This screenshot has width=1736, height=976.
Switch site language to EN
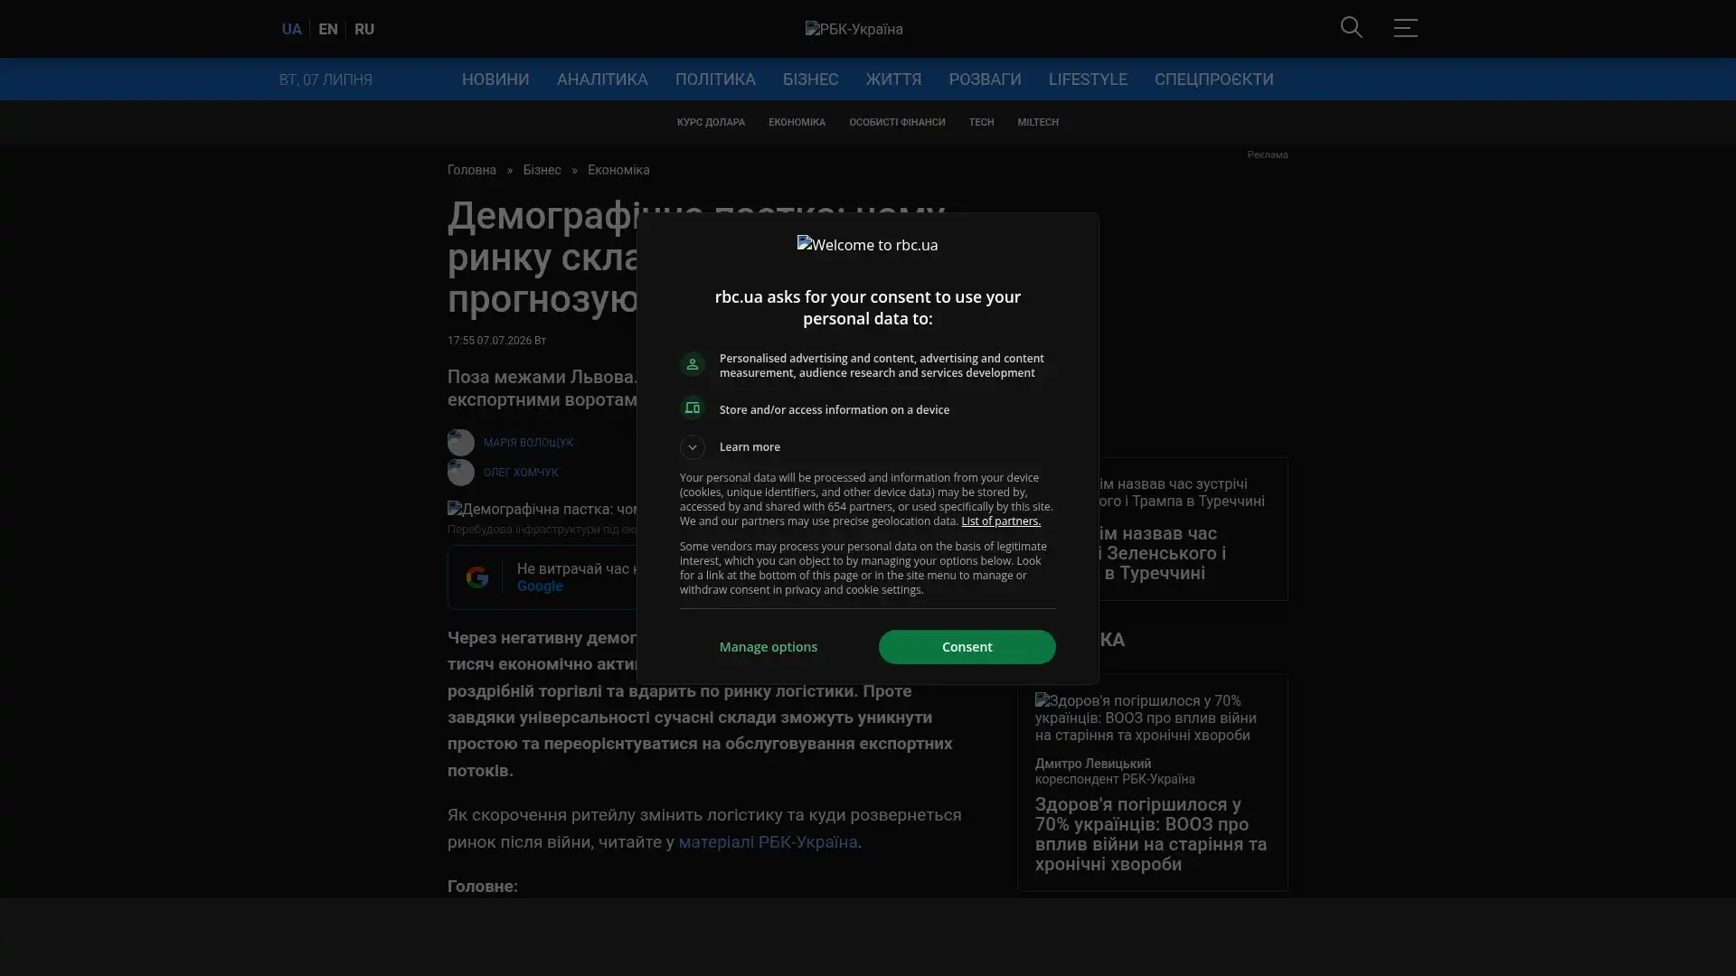pos(328,29)
